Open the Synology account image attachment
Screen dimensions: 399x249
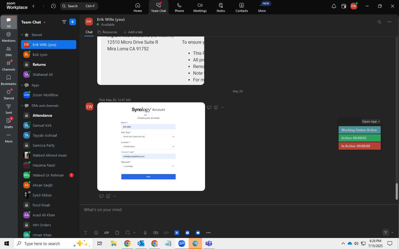151,147
